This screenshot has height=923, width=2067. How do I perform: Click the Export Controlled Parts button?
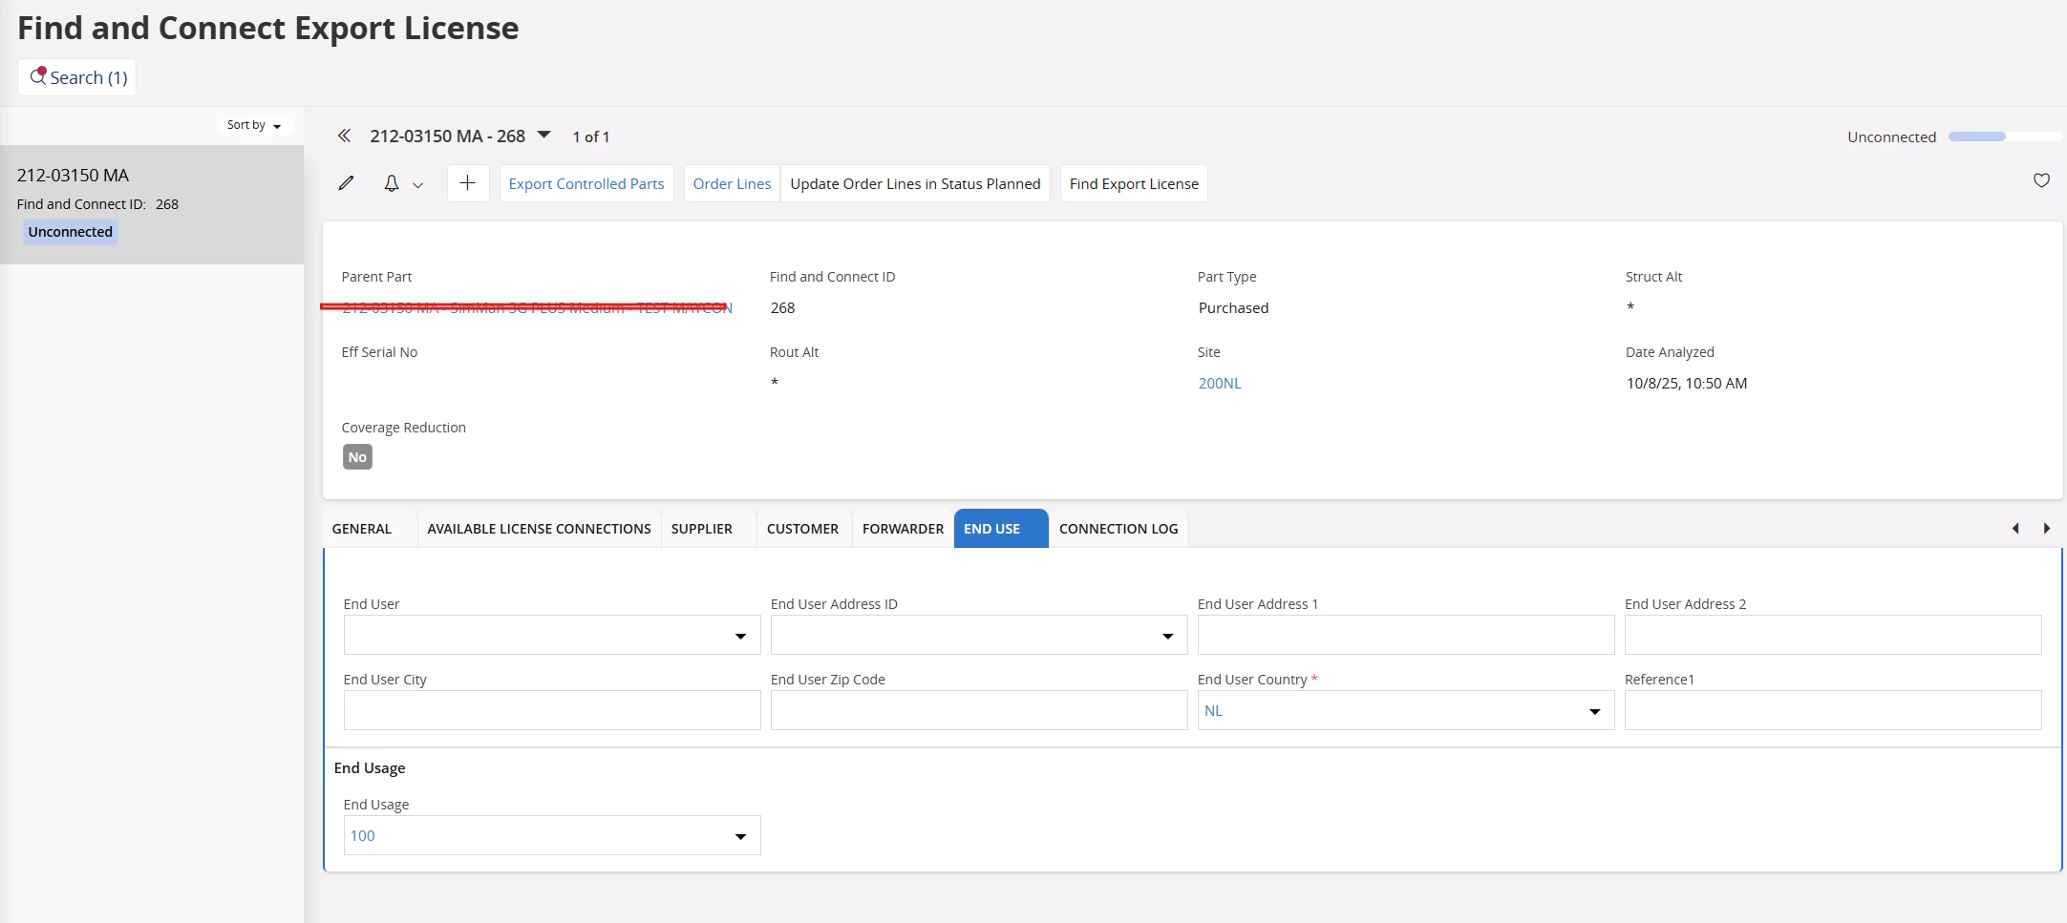tap(586, 183)
